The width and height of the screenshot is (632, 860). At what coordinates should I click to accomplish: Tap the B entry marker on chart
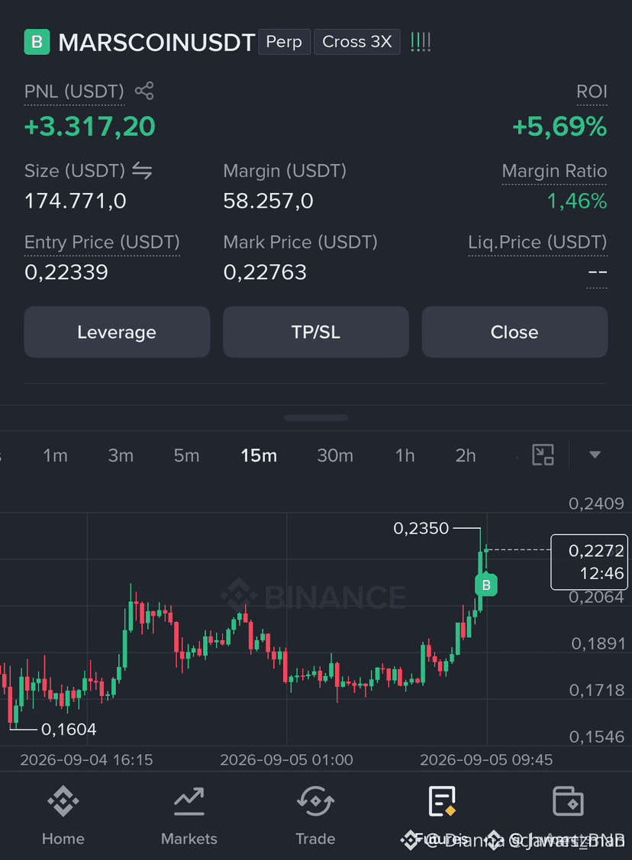[x=486, y=585]
